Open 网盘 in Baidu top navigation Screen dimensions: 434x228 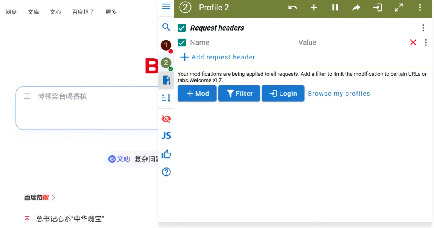11,12
